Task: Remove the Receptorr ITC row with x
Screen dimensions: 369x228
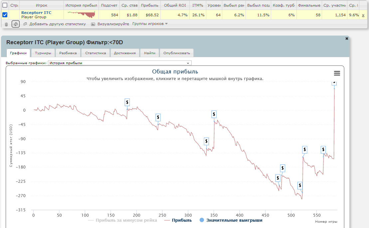Action: (x=363, y=15)
